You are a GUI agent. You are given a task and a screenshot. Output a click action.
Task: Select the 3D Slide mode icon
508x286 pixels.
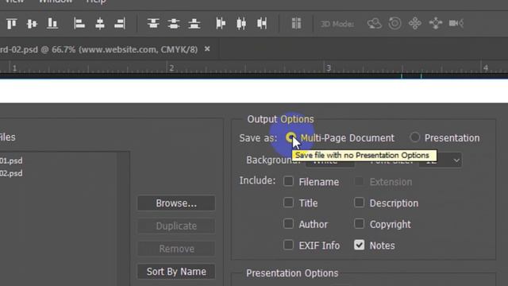(x=436, y=23)
